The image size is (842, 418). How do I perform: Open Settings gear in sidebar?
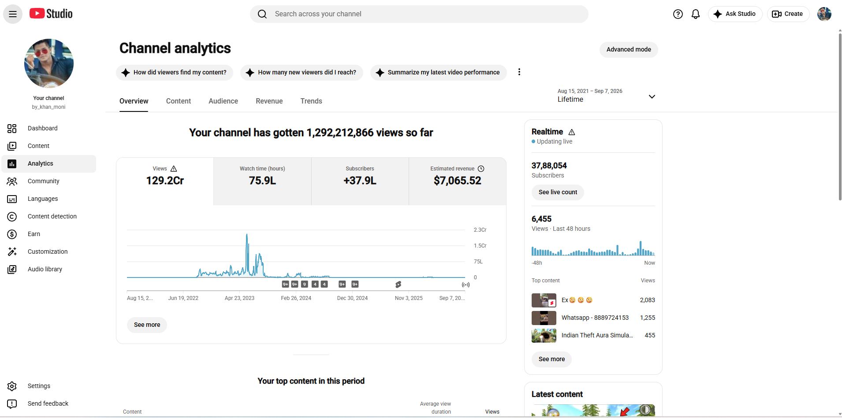click(x=49, y=386)
